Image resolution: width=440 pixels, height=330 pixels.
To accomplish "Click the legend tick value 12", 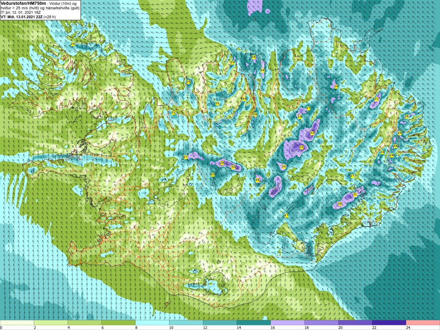I will (x=205, y=328).
